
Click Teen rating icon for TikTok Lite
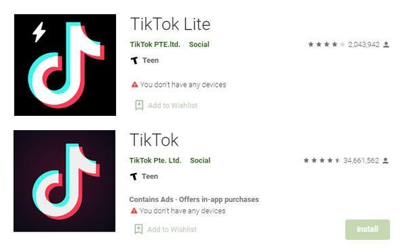click(x=134, y=61)
